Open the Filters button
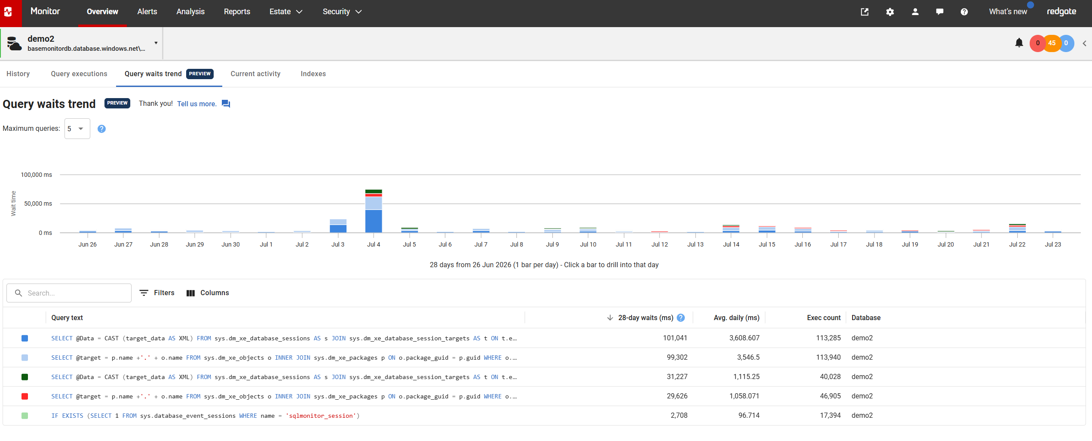 tap(157, 293)
